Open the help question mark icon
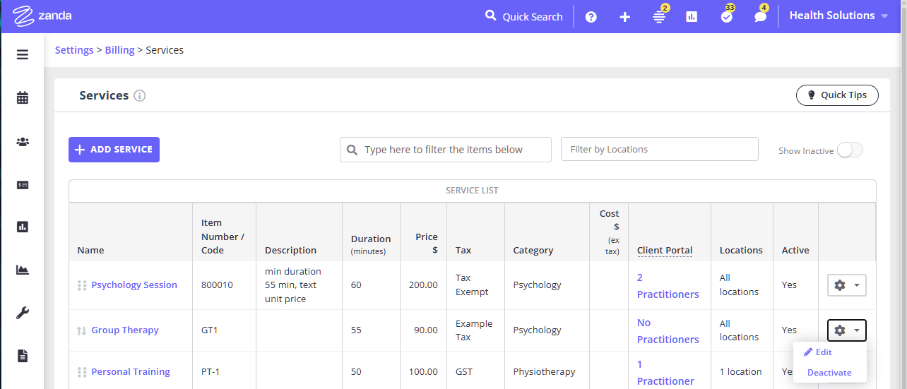The image size is (907, 389). click(x=591, y=17)
